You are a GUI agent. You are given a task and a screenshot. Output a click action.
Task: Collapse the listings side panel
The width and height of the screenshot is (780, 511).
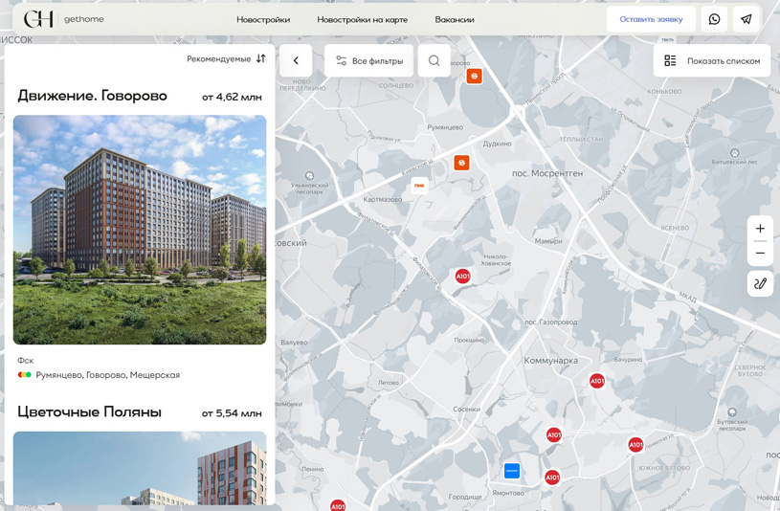tap(296, 61)
